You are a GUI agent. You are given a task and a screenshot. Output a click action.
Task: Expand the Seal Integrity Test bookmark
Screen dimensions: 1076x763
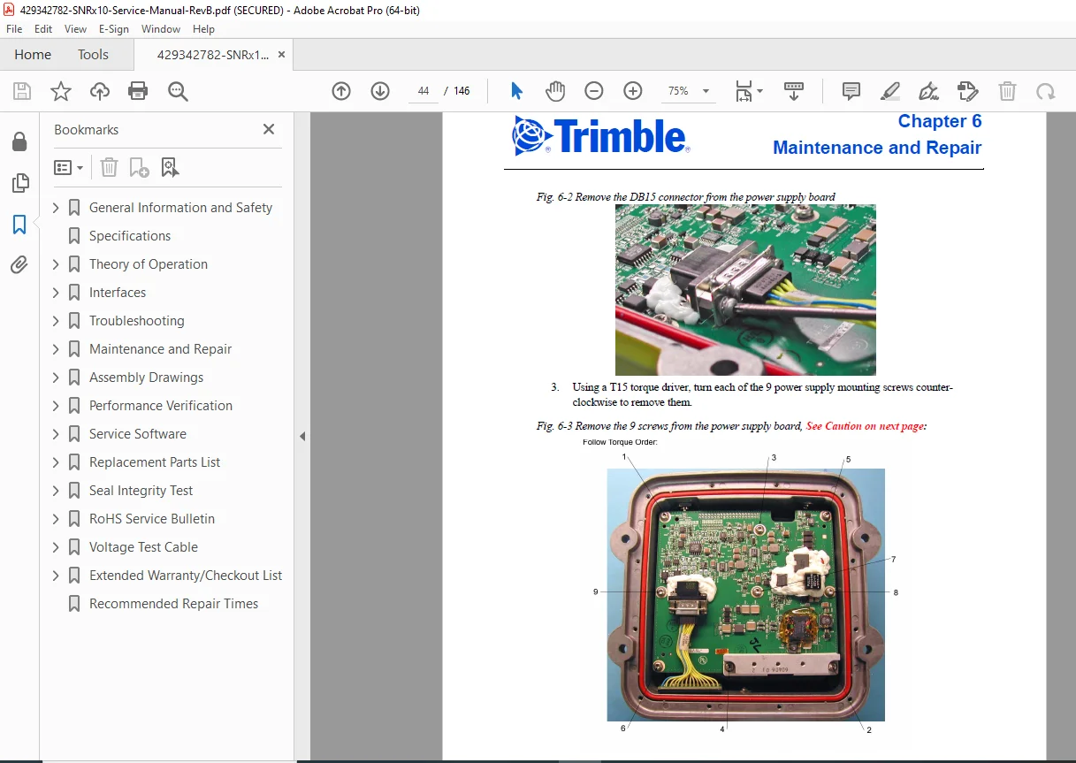click(x=56, y=491)
